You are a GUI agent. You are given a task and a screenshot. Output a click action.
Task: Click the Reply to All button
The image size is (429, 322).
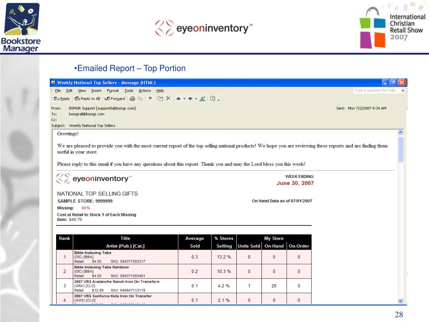point(87,99)
